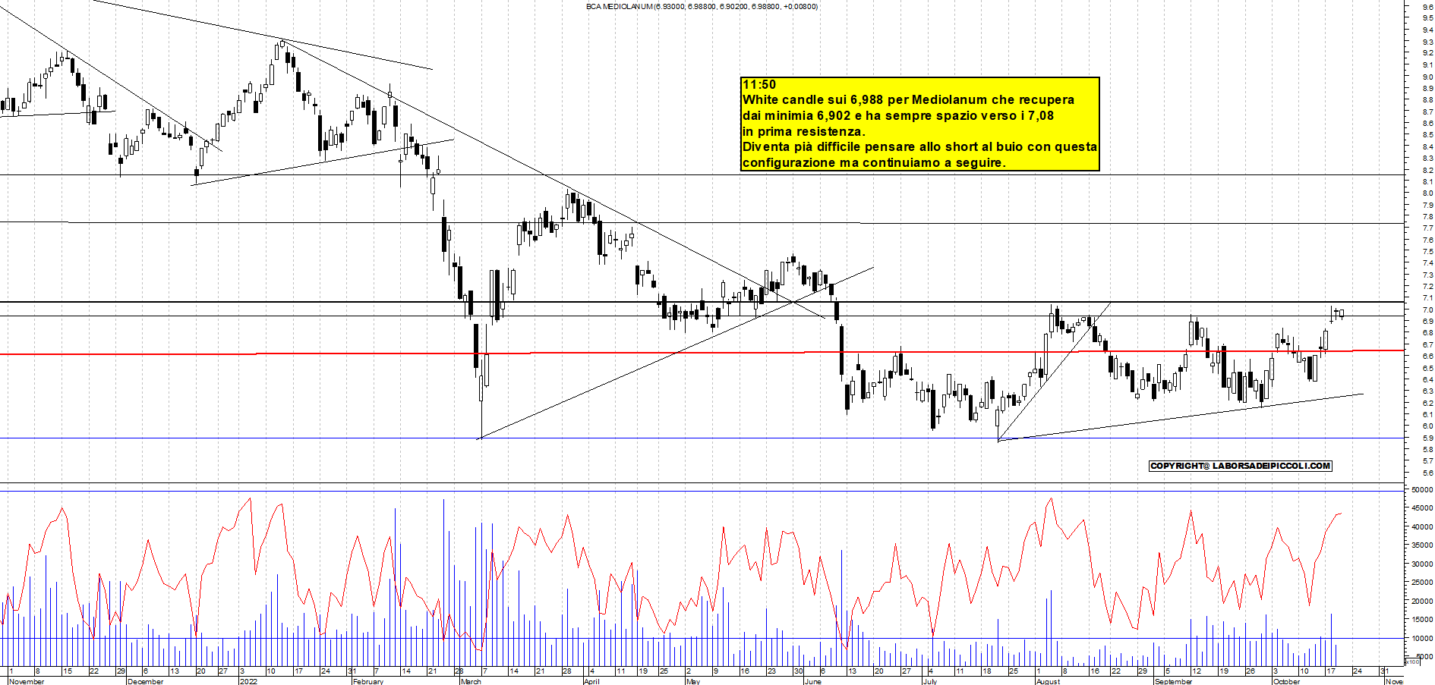Click the 25000 volume axis value
This screenshot has height=685, width=1435.
tap(1422, 582)
